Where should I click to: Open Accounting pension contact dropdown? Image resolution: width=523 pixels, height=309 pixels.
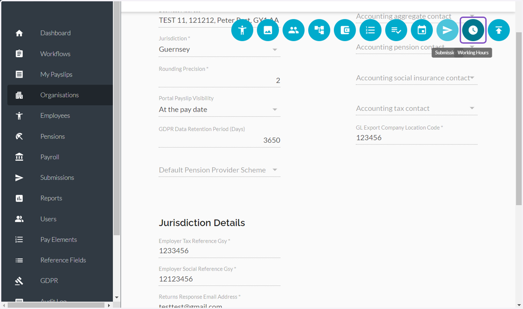[417, 47]
